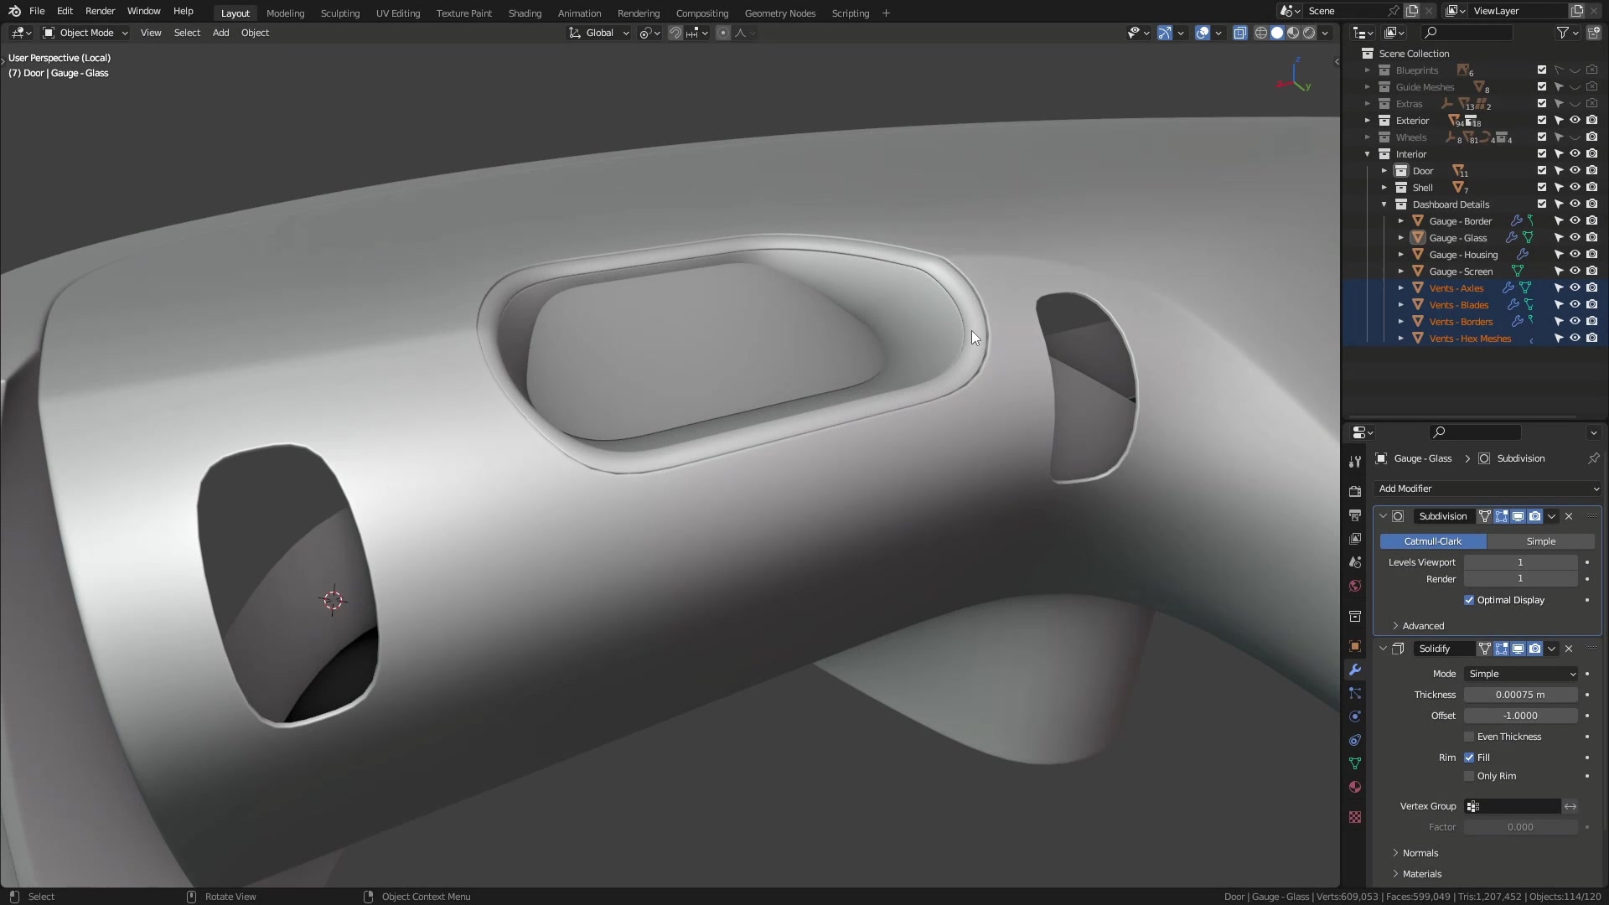Select the Simple subdivision type button
1609x905 pixels.
pos(1540,541)
